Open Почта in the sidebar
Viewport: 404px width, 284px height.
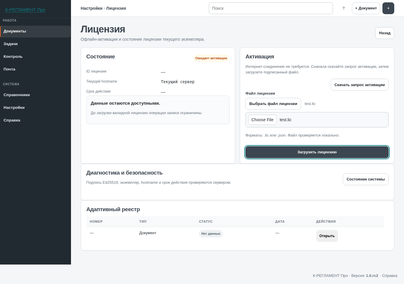[35, 69]
